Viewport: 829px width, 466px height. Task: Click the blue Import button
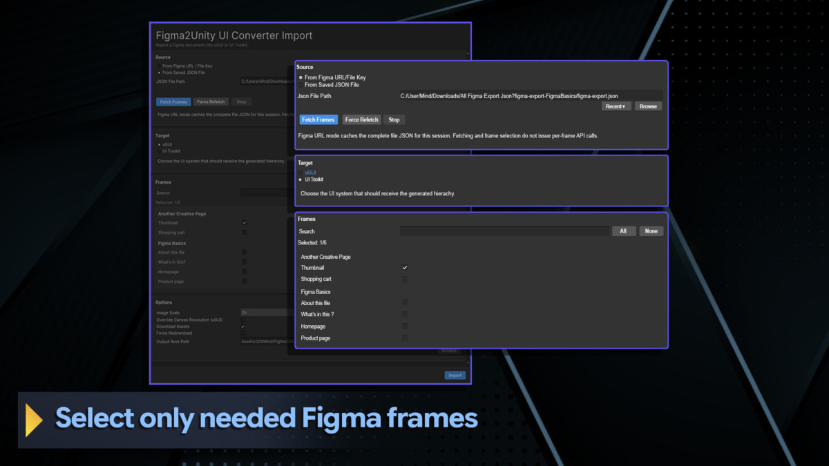tap(455, 376)
